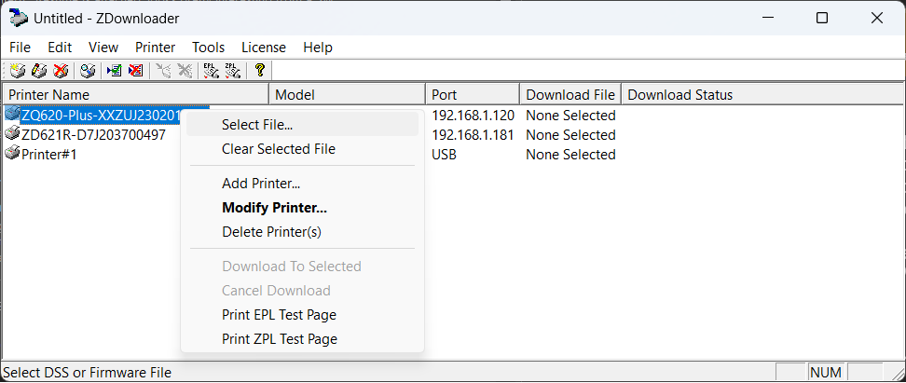Click the printer icon beside ZQ620-Plus row

coord(12,115)
